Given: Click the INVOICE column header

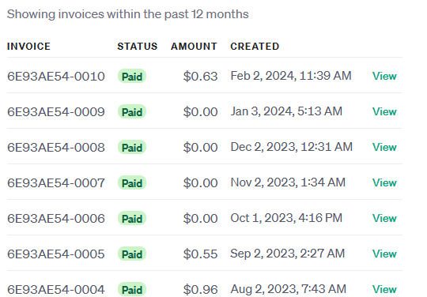Looking at the screenshot, I should pyautogui.click(x=28, y=47).
